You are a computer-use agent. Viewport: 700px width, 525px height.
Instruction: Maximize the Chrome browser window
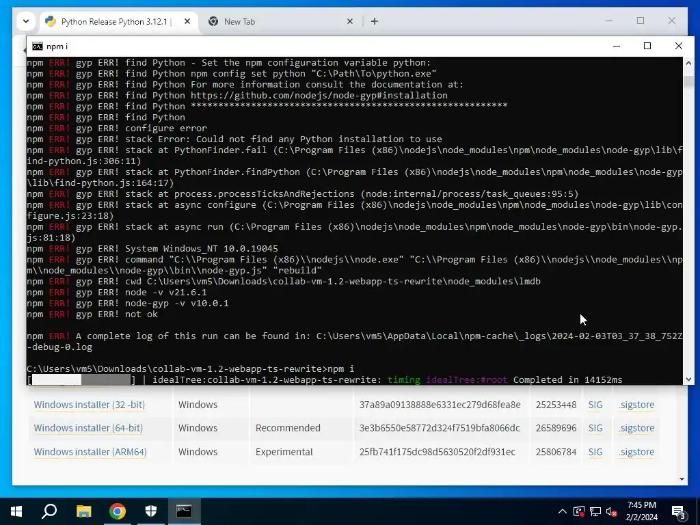(640, 21)
